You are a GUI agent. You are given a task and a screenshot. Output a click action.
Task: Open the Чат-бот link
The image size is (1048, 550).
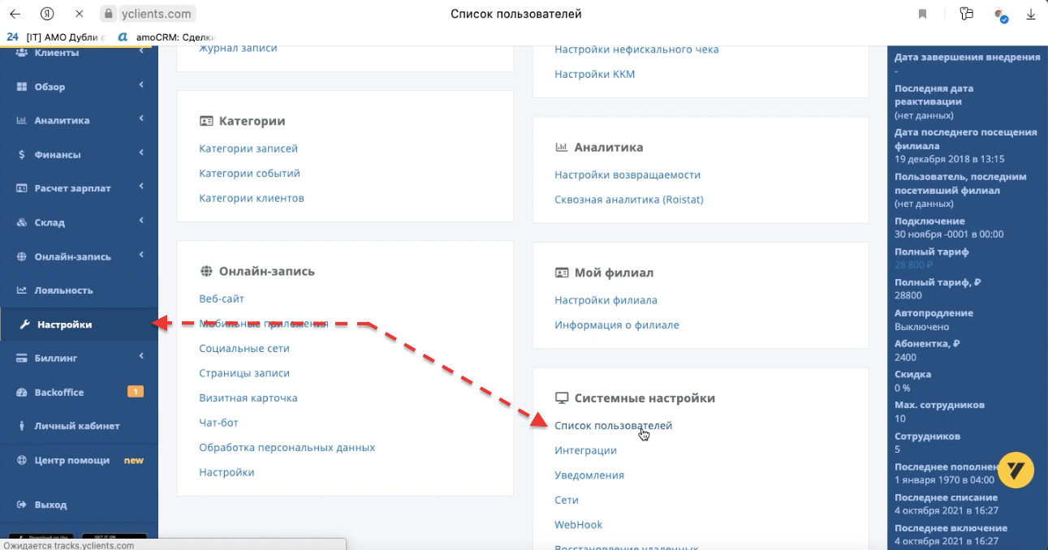(x=218, y=423)
